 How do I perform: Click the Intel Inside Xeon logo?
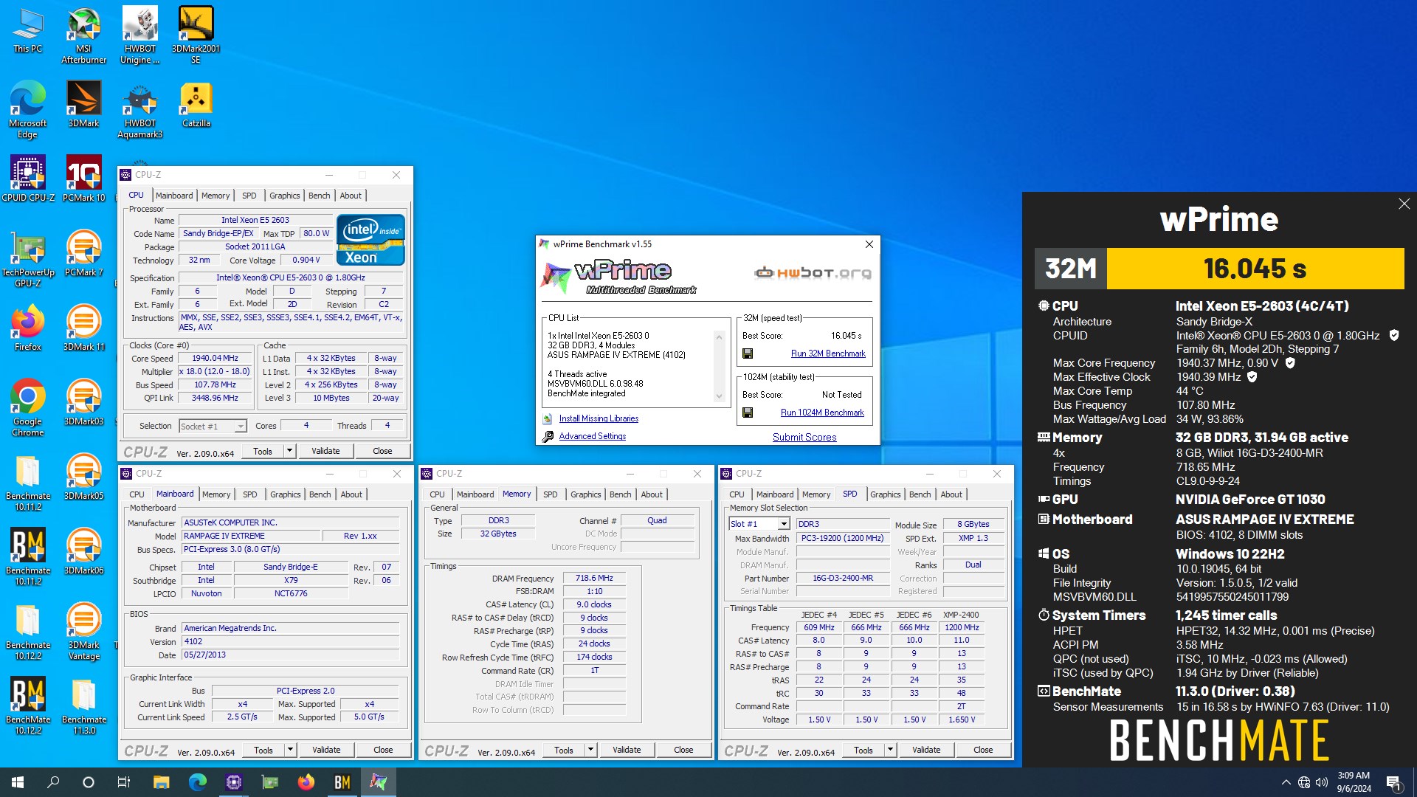(x=370, y=240)
